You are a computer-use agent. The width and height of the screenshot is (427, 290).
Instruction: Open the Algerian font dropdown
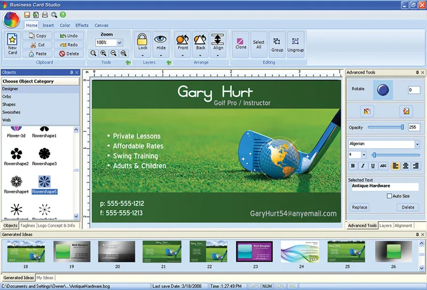pyautogui.click(x=417, y=144)
